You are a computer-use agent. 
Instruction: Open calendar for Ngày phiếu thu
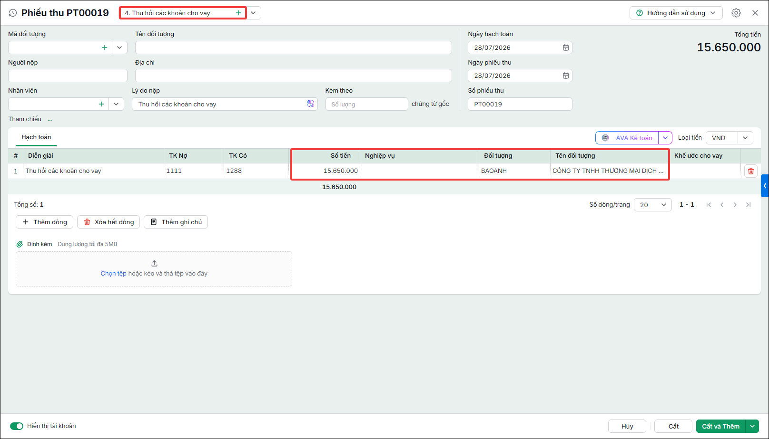coord(565,76)
